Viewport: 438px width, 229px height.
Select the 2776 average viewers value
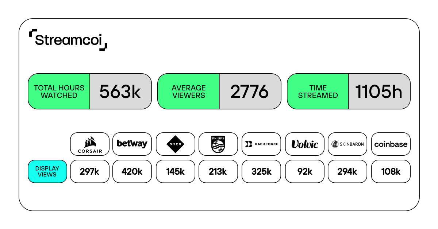pos(250,92)
